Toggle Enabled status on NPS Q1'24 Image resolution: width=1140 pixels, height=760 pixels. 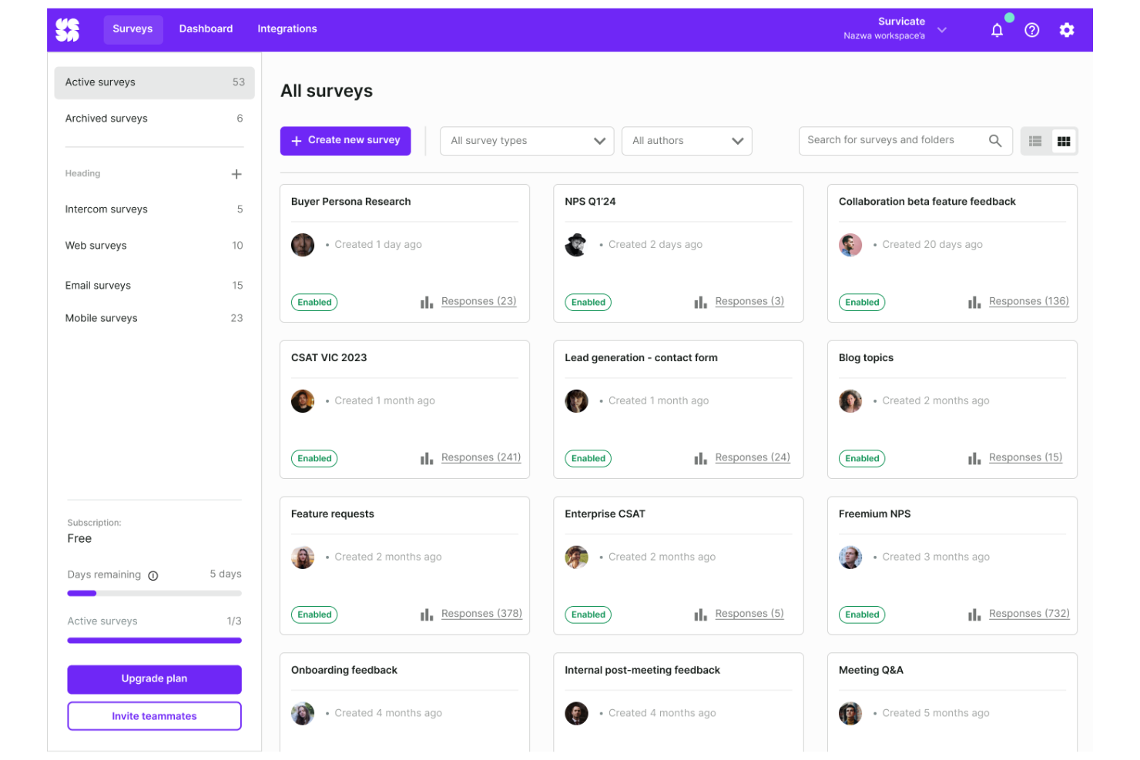tap(588, 302)
